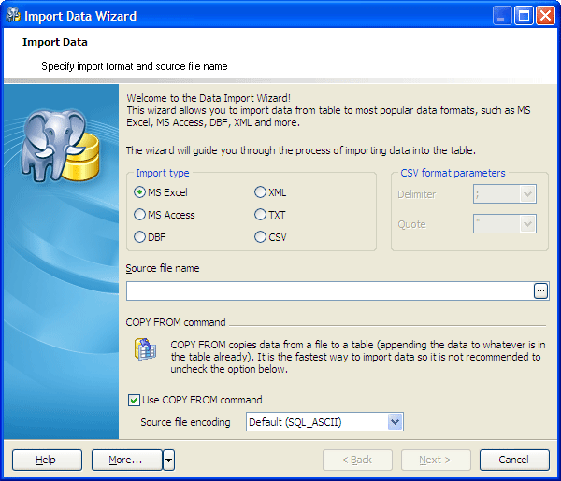Minimize the Import Data Wizard window

(x=501, y=16)
